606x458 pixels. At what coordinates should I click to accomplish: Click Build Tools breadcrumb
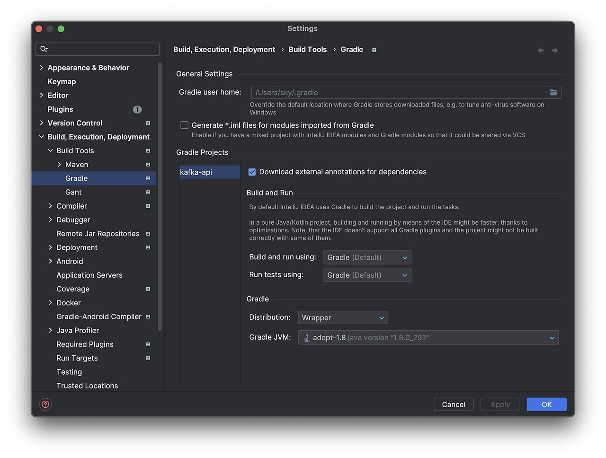[x=308, y=50]
